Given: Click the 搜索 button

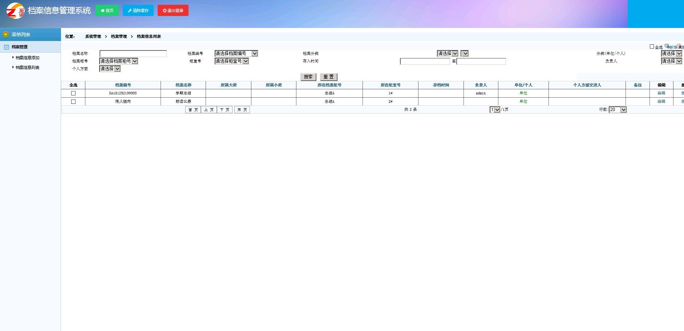Looking at the screenshot, I should pos(308,77).
